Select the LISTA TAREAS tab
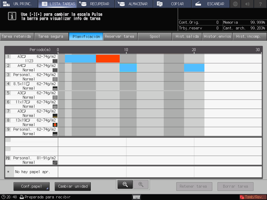The height and width of the screenshot is (200, 267). pos(57,4)
